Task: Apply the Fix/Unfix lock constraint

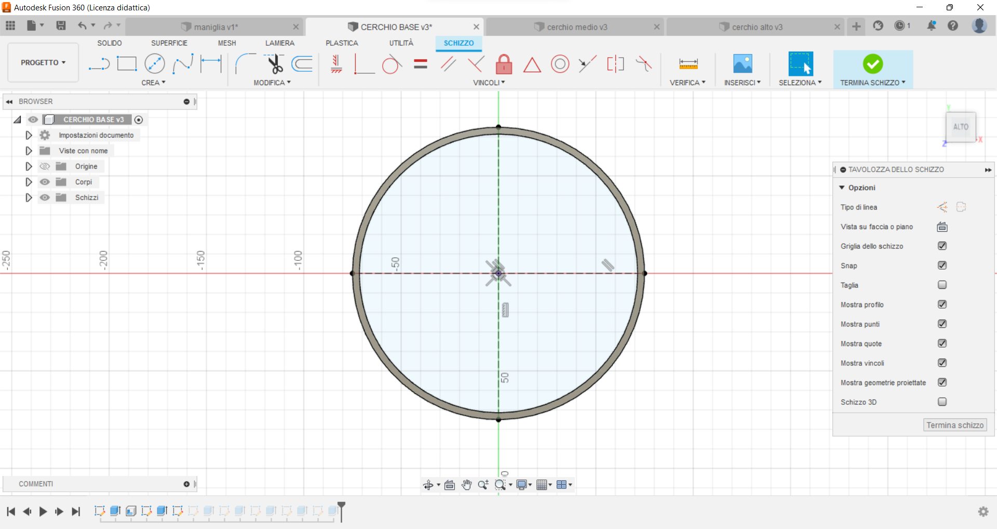Action: click(x=504, y=64)
